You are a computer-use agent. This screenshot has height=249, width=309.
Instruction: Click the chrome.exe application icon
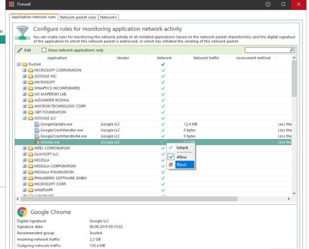36,142
